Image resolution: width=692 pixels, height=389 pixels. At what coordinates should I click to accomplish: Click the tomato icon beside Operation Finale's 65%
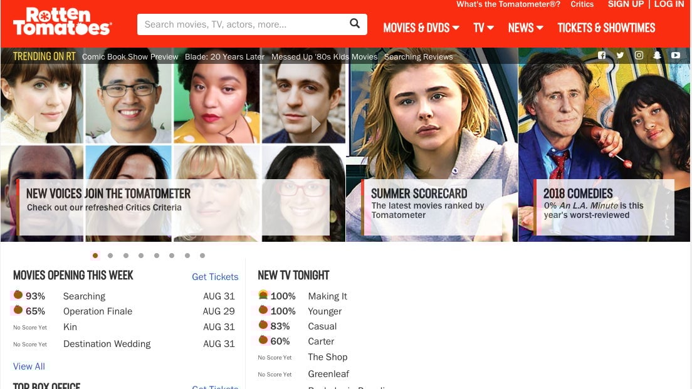(18, 309)
